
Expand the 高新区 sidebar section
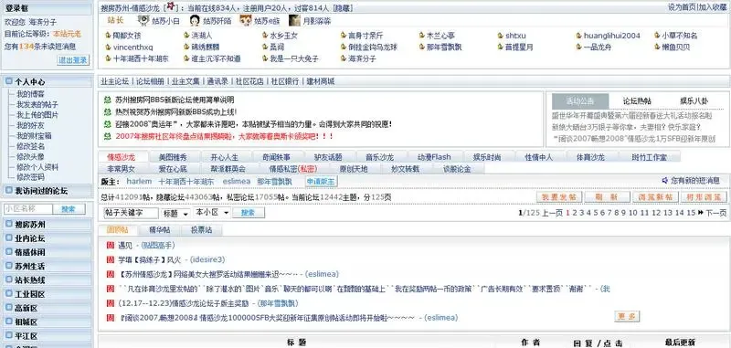[9, 308]
